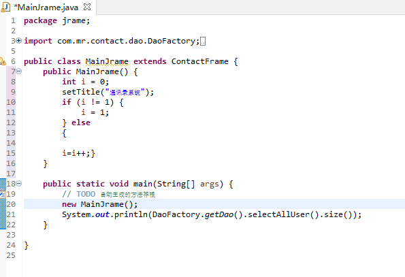Click the TODO task marker beside line 19
This screenshot has width=405, height=277.
tap(3, 194)
